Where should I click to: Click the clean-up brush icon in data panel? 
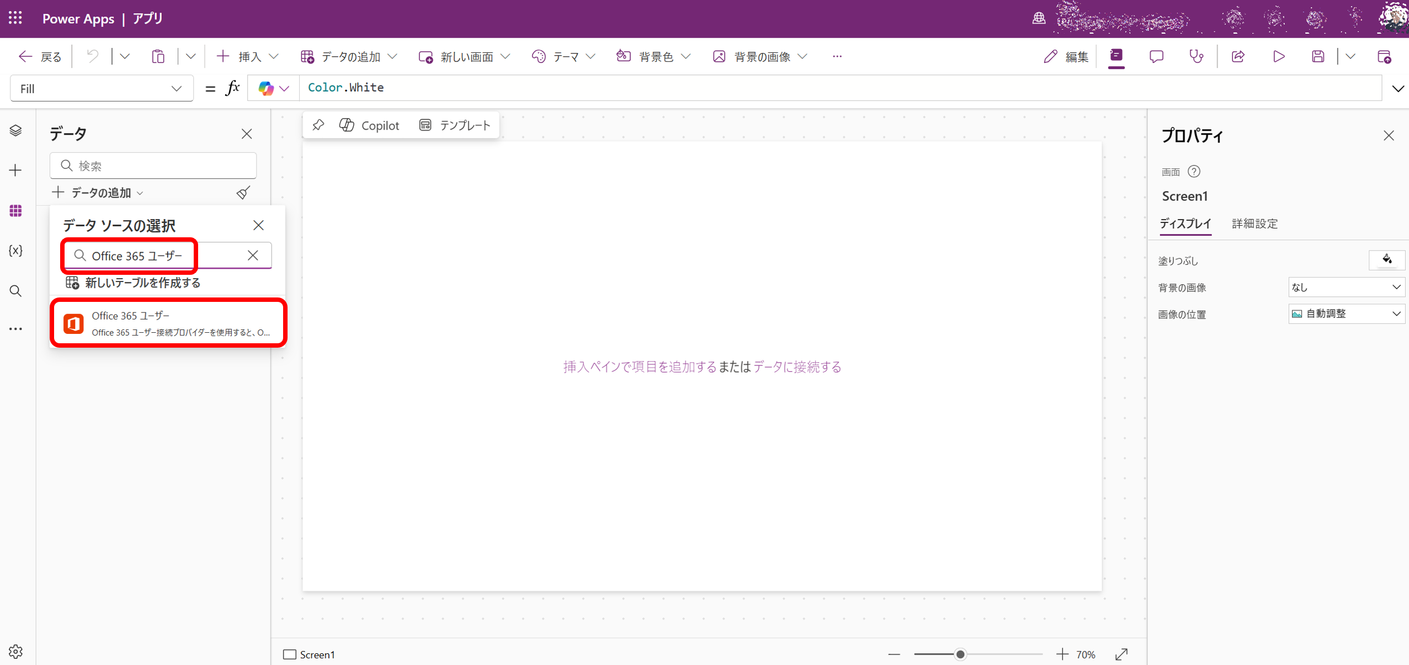(x=243, y=193)
